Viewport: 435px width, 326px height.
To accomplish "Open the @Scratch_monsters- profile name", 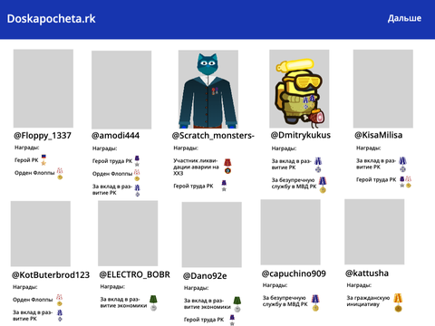I will pyautogui.click(x=213, y=136).
